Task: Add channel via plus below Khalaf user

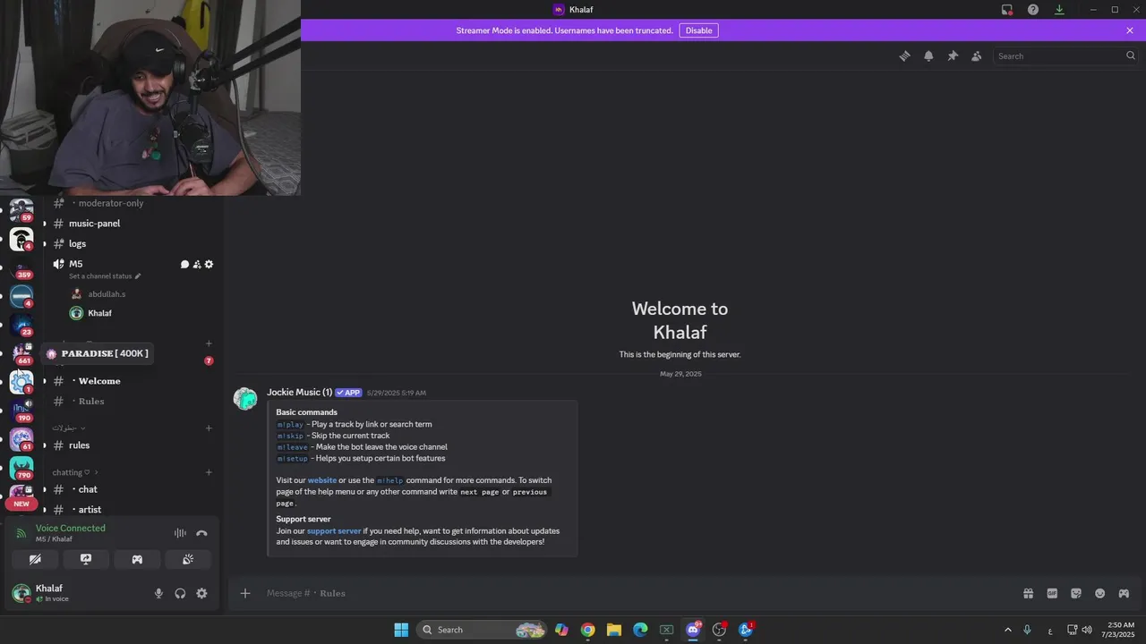Action: 209,343
